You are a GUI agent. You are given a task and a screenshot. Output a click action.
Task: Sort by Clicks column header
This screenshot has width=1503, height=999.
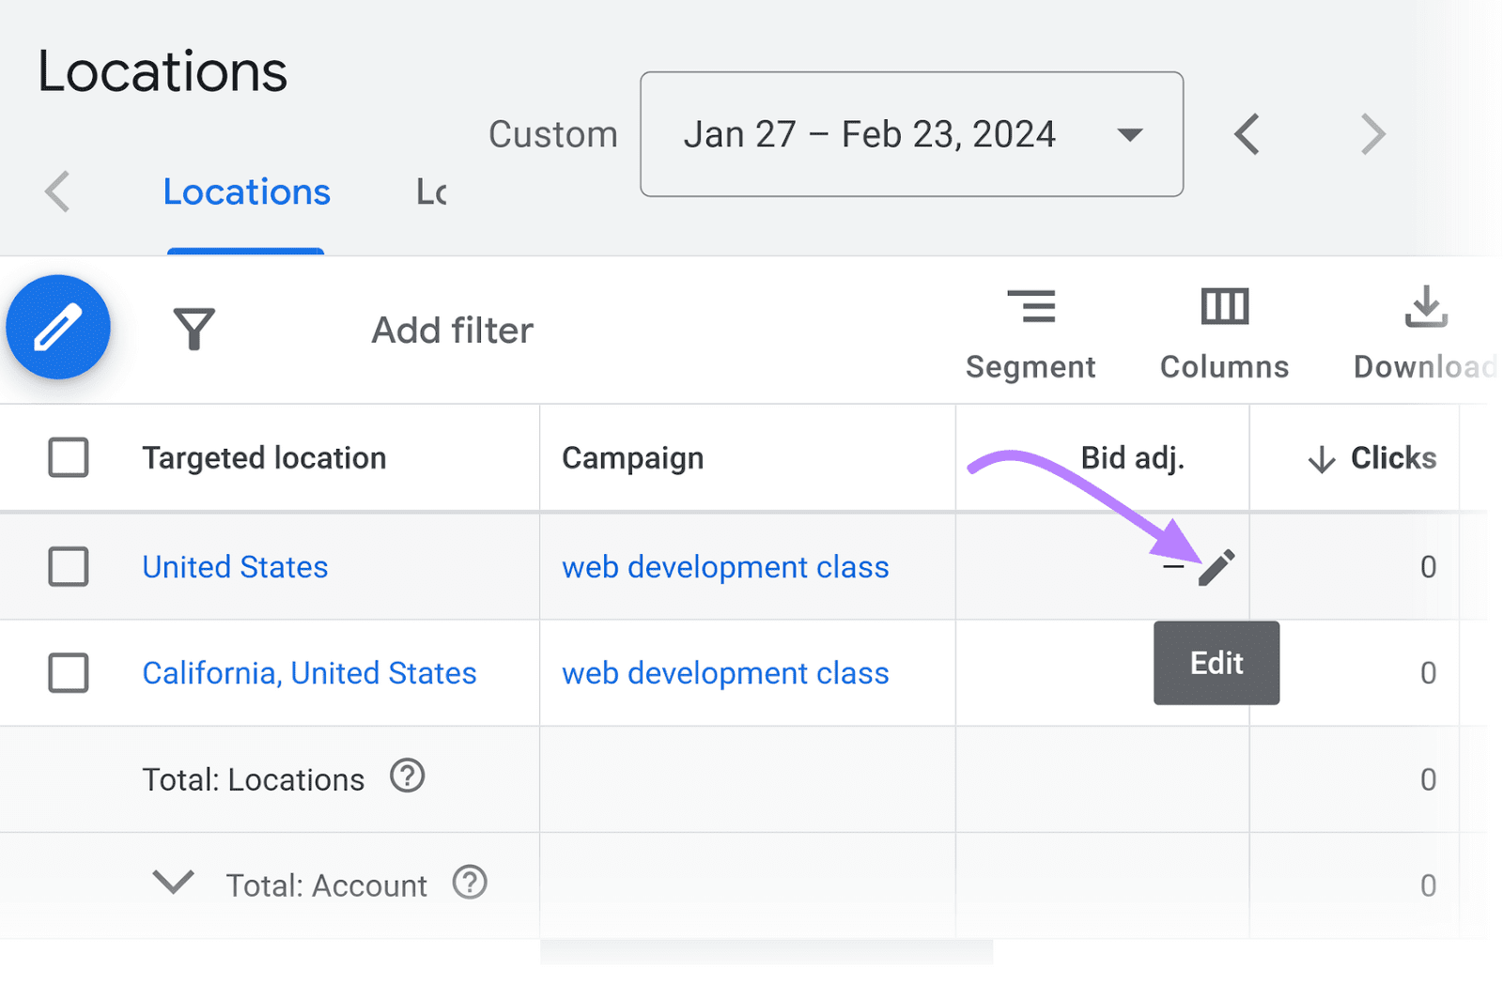click(1392, 458)
